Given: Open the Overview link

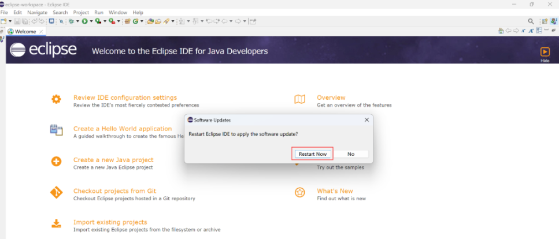Looking at the screenshot, I should coord(331,98).
